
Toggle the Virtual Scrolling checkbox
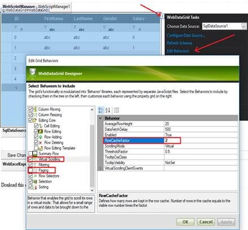31,160
